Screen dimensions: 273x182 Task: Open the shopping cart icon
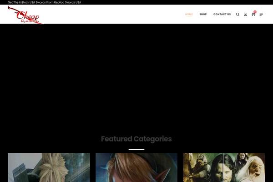coord(253,15)
